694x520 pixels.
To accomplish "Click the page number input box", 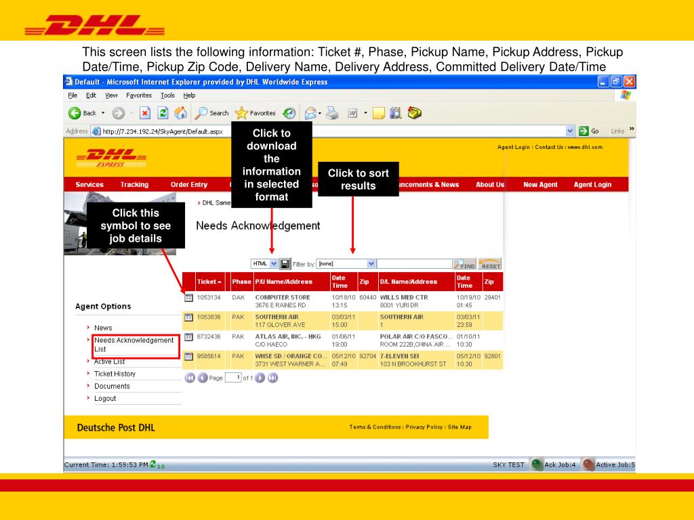I will pos(233,378).
